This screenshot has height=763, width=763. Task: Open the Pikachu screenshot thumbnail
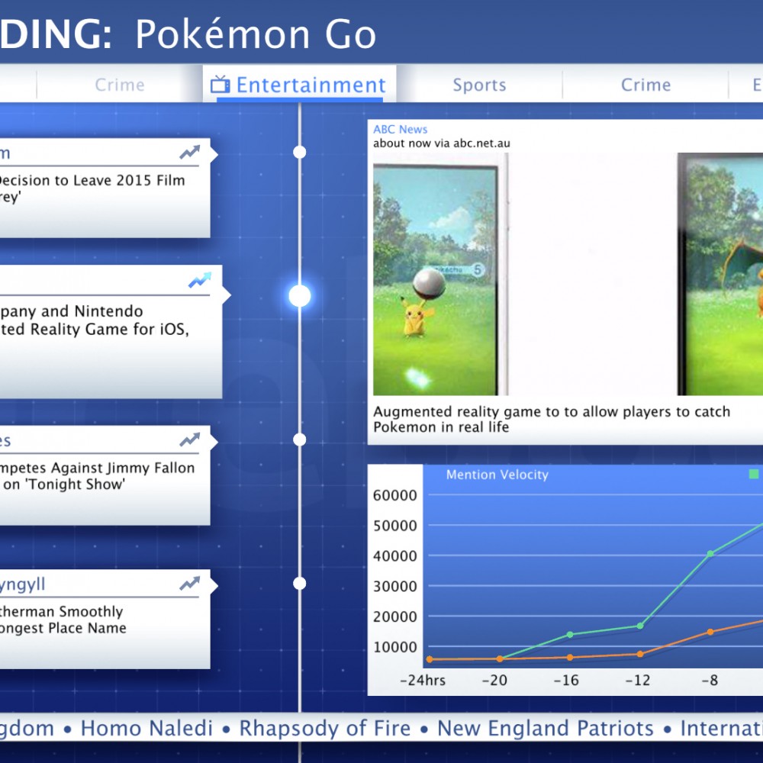coord(440,274)
